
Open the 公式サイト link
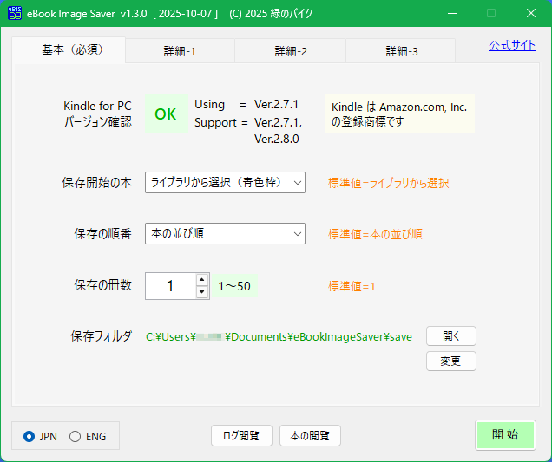pyautogui.click(x=511, y=46)
